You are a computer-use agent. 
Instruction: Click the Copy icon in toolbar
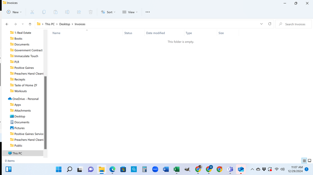[x=44, y=12]
